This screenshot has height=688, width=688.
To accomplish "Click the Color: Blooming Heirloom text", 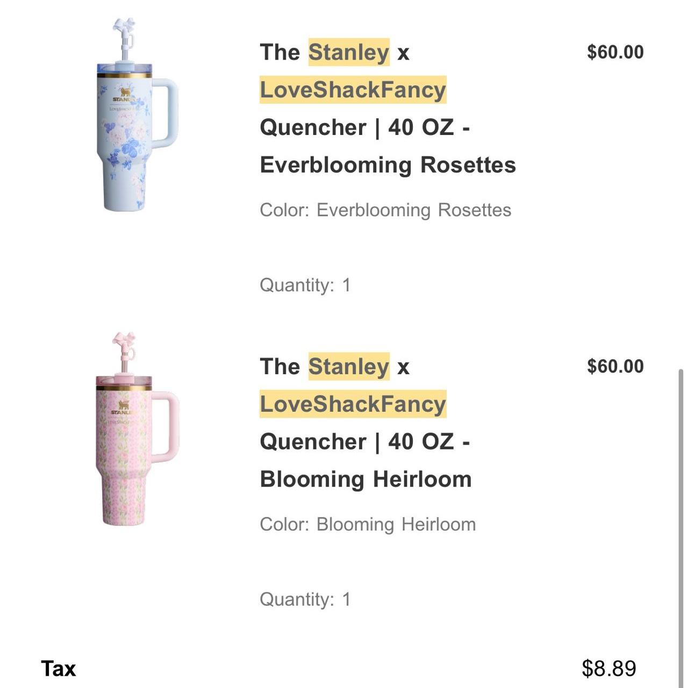I will point(368,525).
